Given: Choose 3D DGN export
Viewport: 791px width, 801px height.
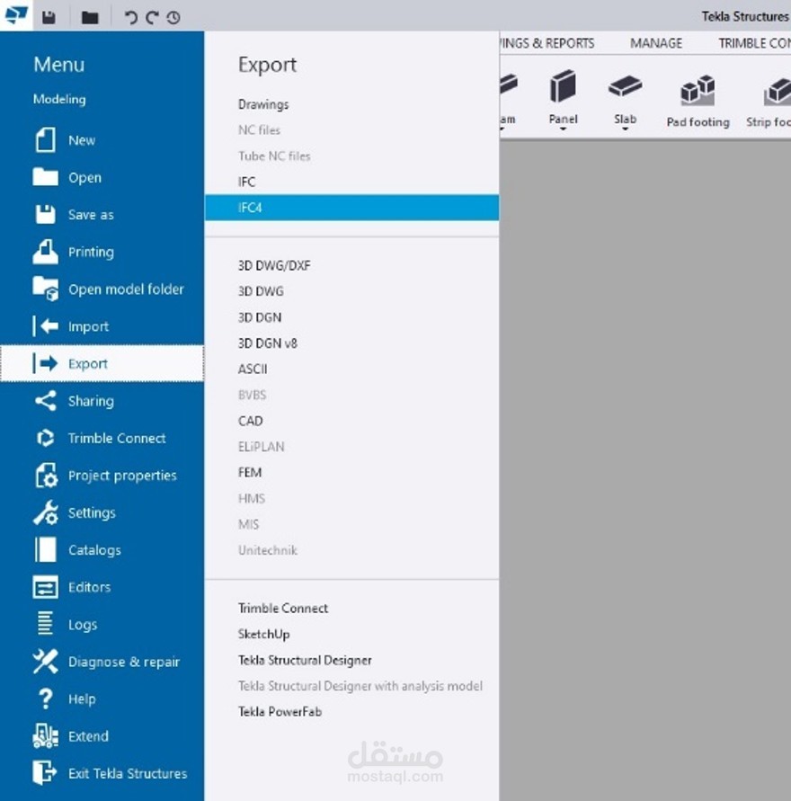Looking at the screenshot, I should (x=260, y=317).
